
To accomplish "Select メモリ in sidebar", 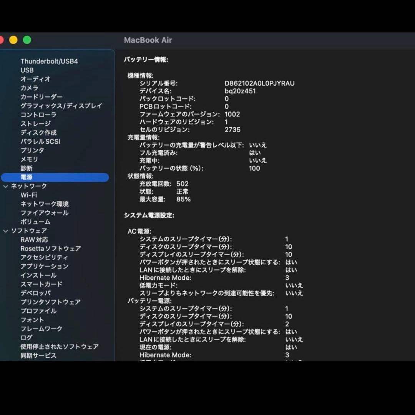I will 29,159.
